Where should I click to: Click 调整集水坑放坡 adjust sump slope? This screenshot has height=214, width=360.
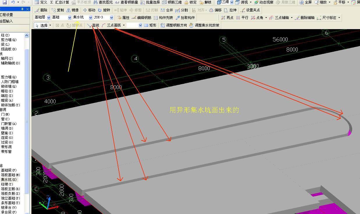coord(204,25)
